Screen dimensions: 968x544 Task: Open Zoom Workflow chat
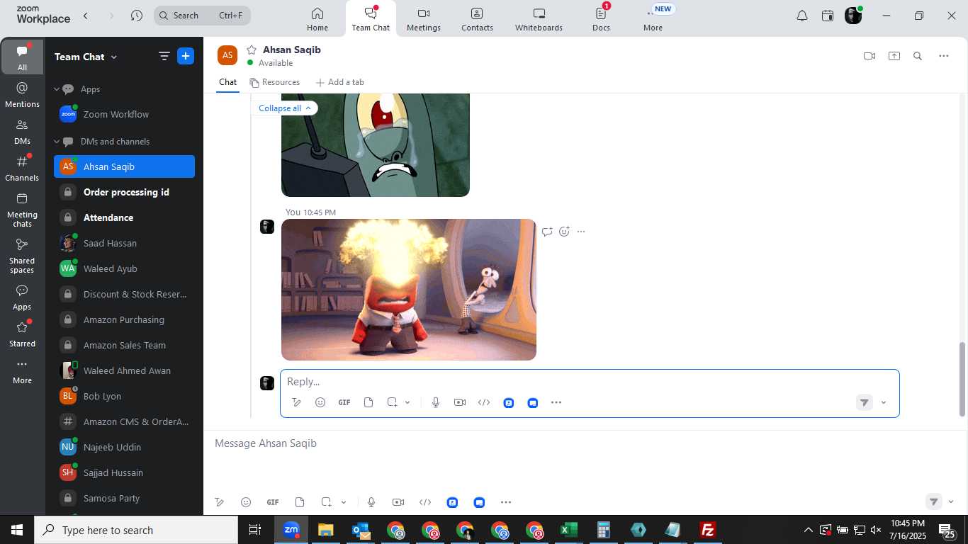[x=124, y=114]
